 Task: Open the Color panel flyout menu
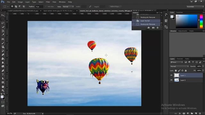pos(203,12)
